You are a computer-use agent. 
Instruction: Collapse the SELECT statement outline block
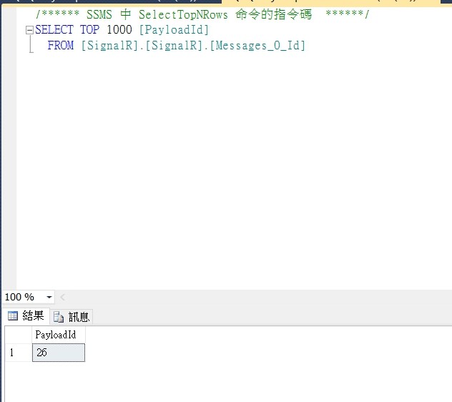pyautogui.click(x=29, y=30)
